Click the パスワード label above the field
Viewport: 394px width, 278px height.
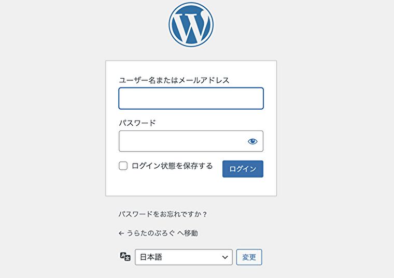click(x=137, y=123)
